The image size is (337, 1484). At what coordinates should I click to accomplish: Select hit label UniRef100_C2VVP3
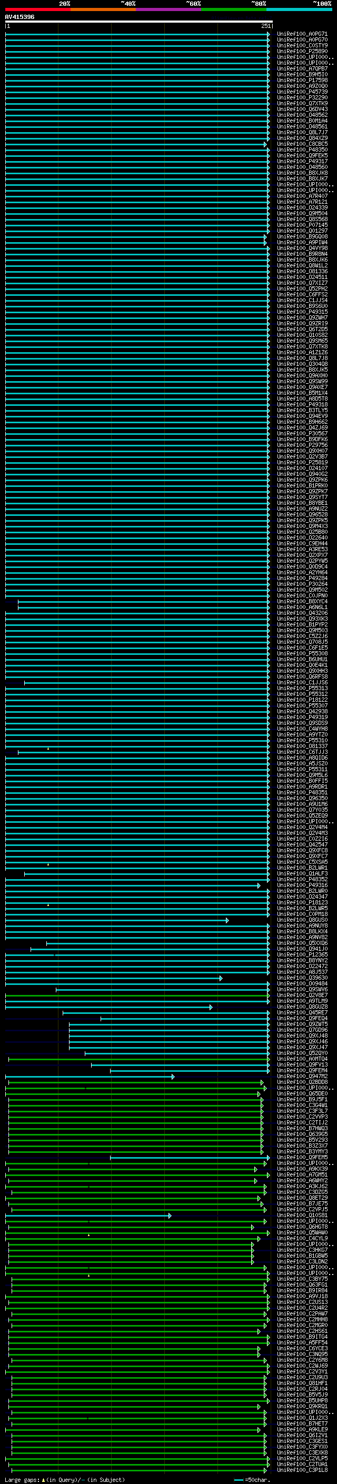pos(302,1117)
